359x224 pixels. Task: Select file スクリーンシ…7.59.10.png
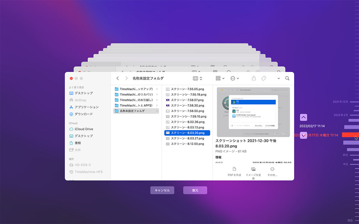click(187, 116)
